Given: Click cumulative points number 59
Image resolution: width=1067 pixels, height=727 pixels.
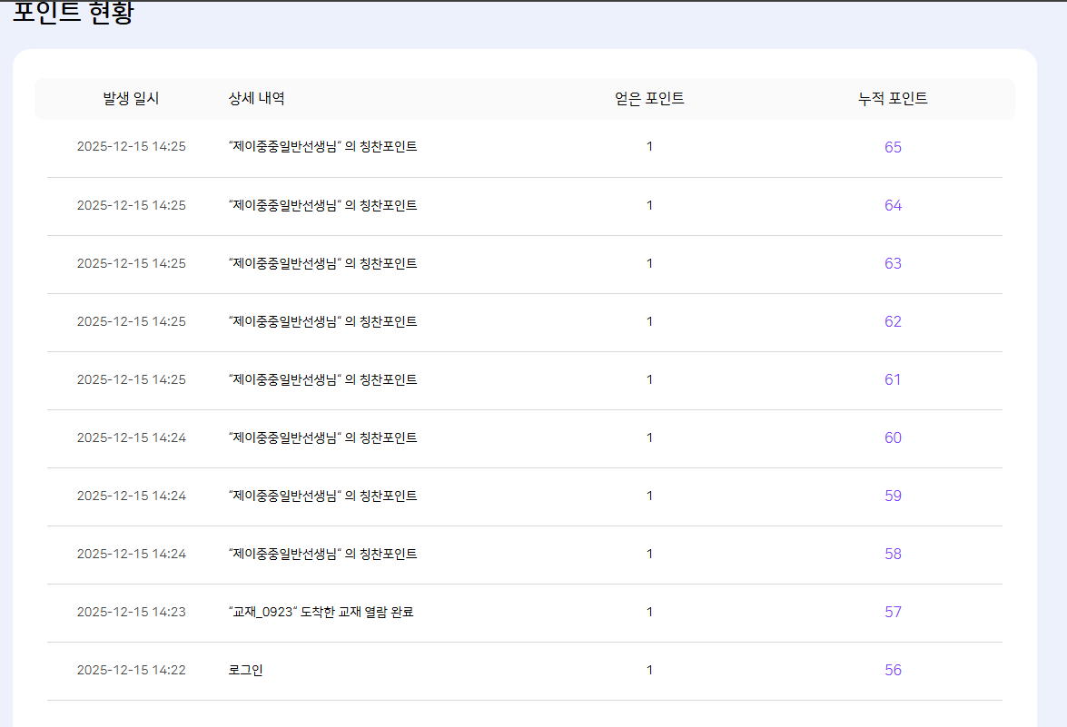Looking at the screenshot, I should click(893, 496).
